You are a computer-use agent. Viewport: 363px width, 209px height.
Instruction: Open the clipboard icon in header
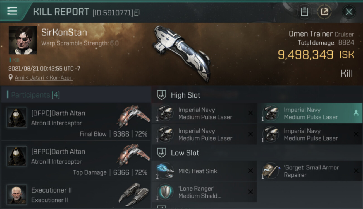click(x=304, y=12)
